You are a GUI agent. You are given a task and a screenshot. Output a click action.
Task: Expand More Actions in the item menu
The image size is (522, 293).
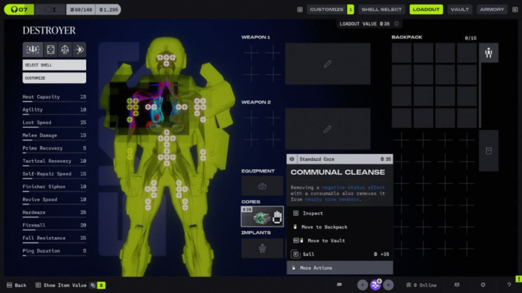[339, 268]
